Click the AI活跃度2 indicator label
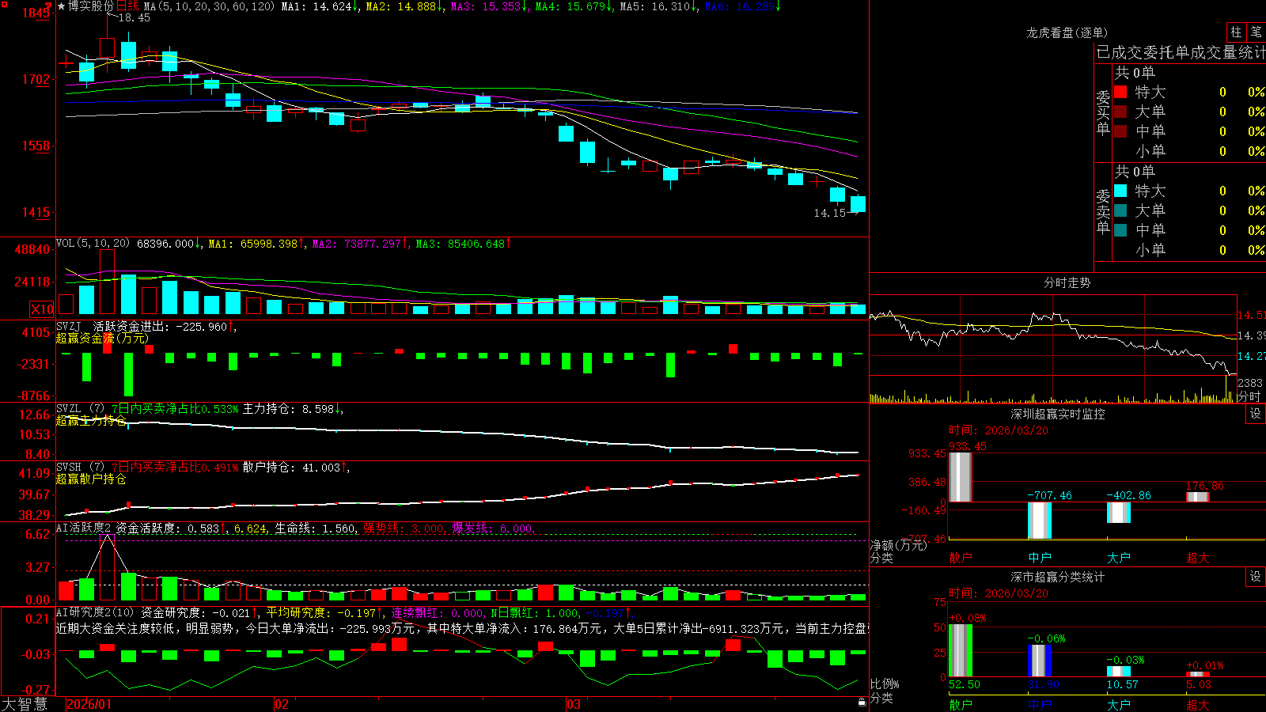The width and height of the screenshot is (1266, 712). click(x=84, y=528)
